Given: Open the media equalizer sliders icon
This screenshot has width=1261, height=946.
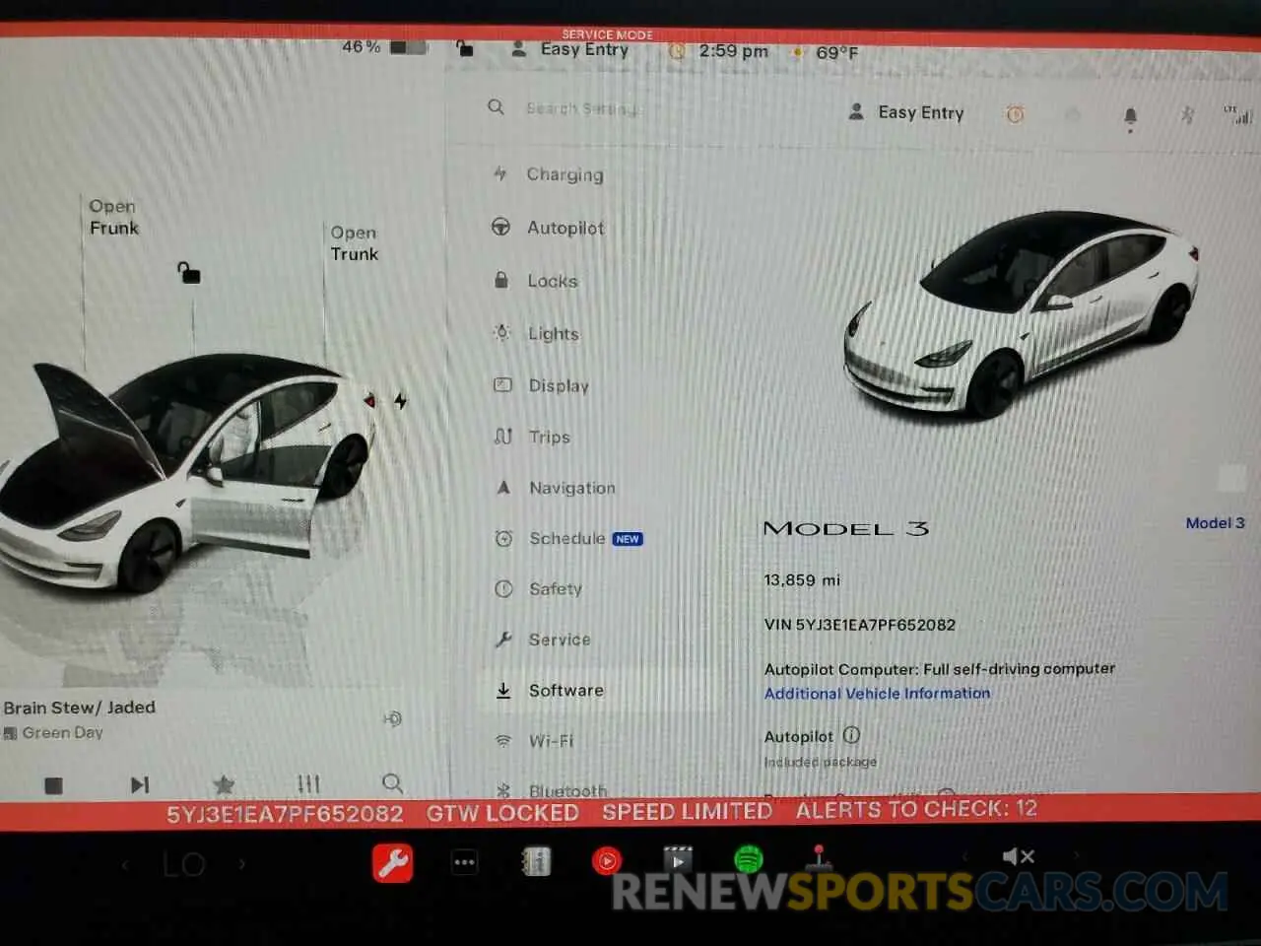Looking at the screenshot, I should tap(308, 783).
